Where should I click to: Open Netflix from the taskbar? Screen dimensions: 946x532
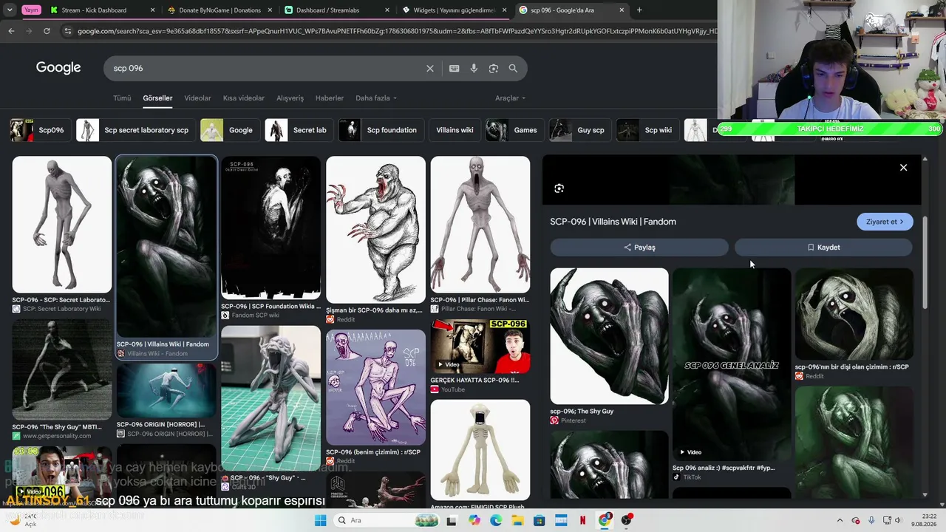[x=583, y=520]
